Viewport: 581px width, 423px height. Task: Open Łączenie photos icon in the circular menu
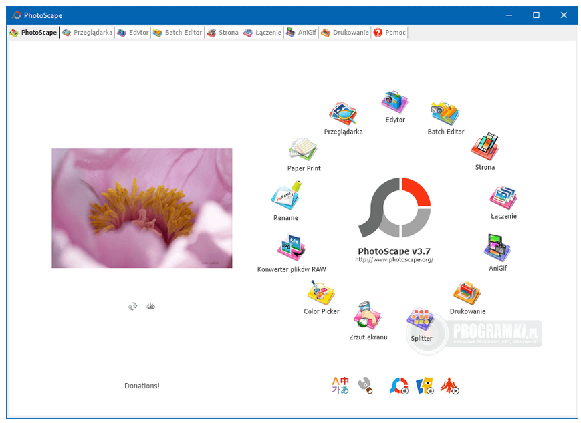point(503,198)
